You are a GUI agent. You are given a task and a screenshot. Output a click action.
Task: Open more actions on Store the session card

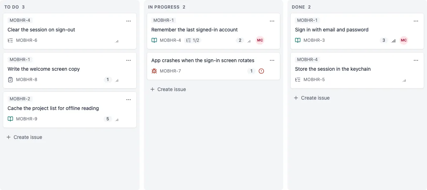416,60
